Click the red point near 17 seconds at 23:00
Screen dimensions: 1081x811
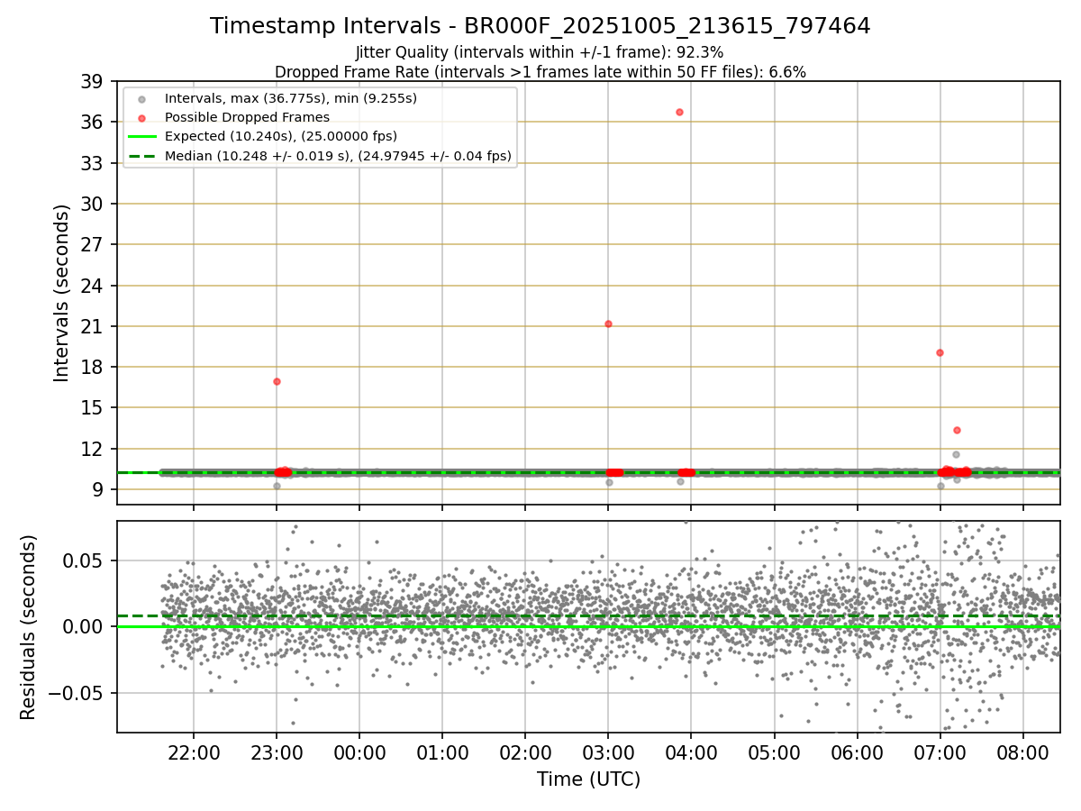click(x=277, y=381)
